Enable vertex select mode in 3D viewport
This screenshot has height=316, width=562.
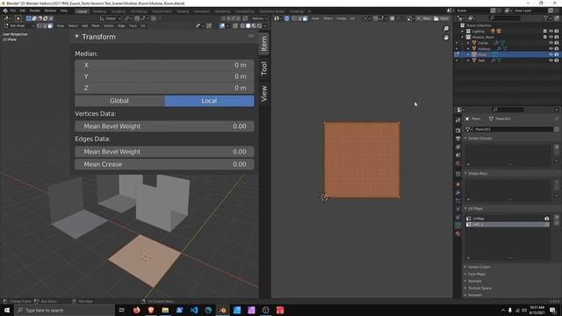pyautogui.click(x=39, y=25)
